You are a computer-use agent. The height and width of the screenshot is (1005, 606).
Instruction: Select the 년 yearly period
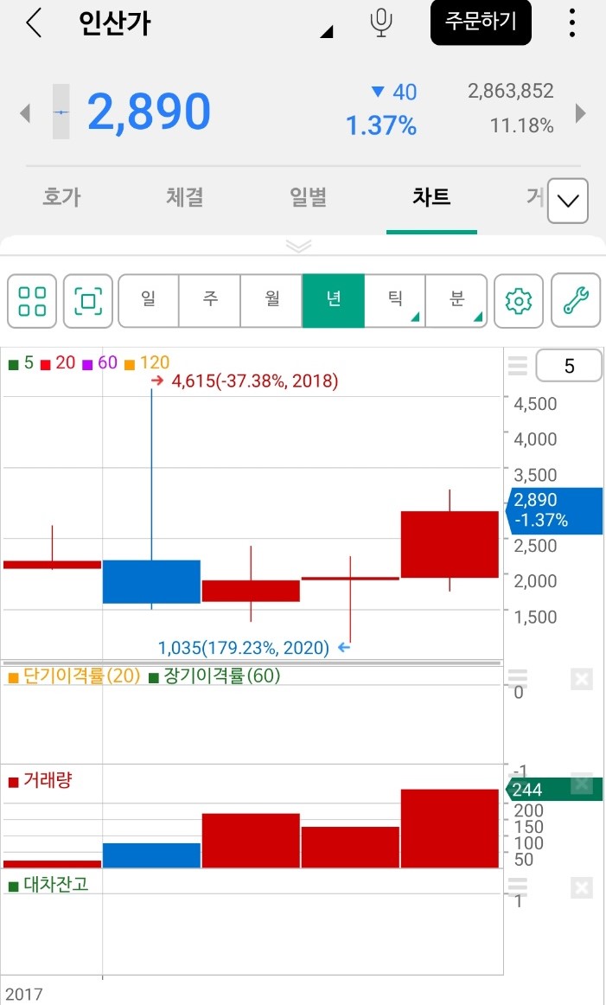pos(333,301)
